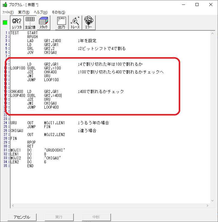Image resolution: width=218 pixels, height=222 pixels.
Task: Click 'GR2,=400' operand
Action: pyautogui.click(x=52, y=96)
